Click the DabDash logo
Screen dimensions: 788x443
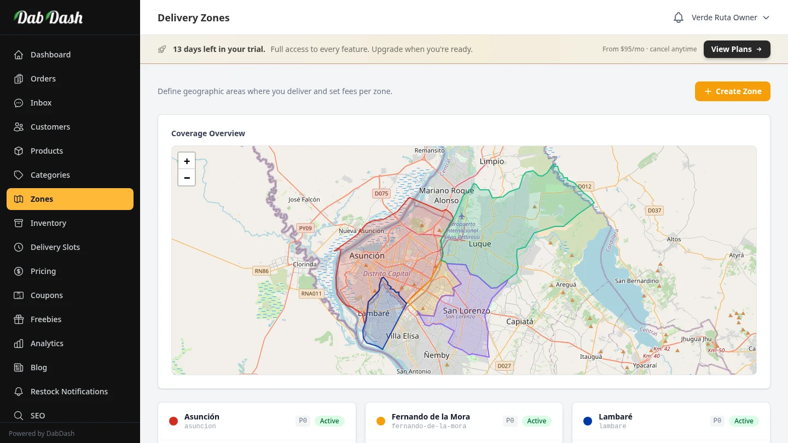coord(48,18)
